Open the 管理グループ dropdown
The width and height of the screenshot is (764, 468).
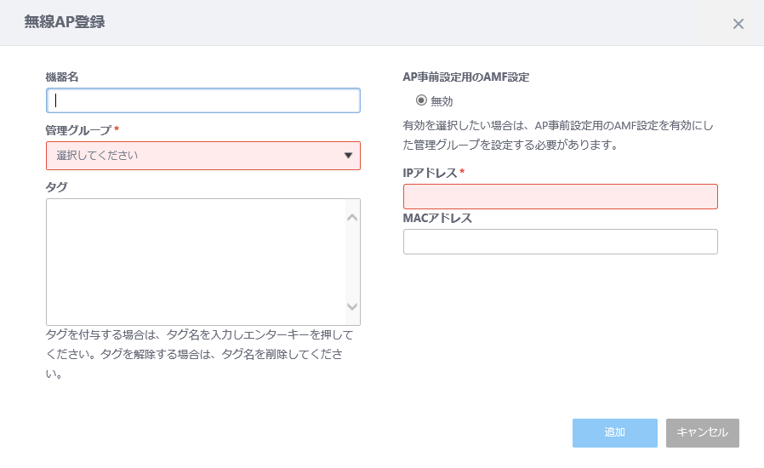[203, 156]
